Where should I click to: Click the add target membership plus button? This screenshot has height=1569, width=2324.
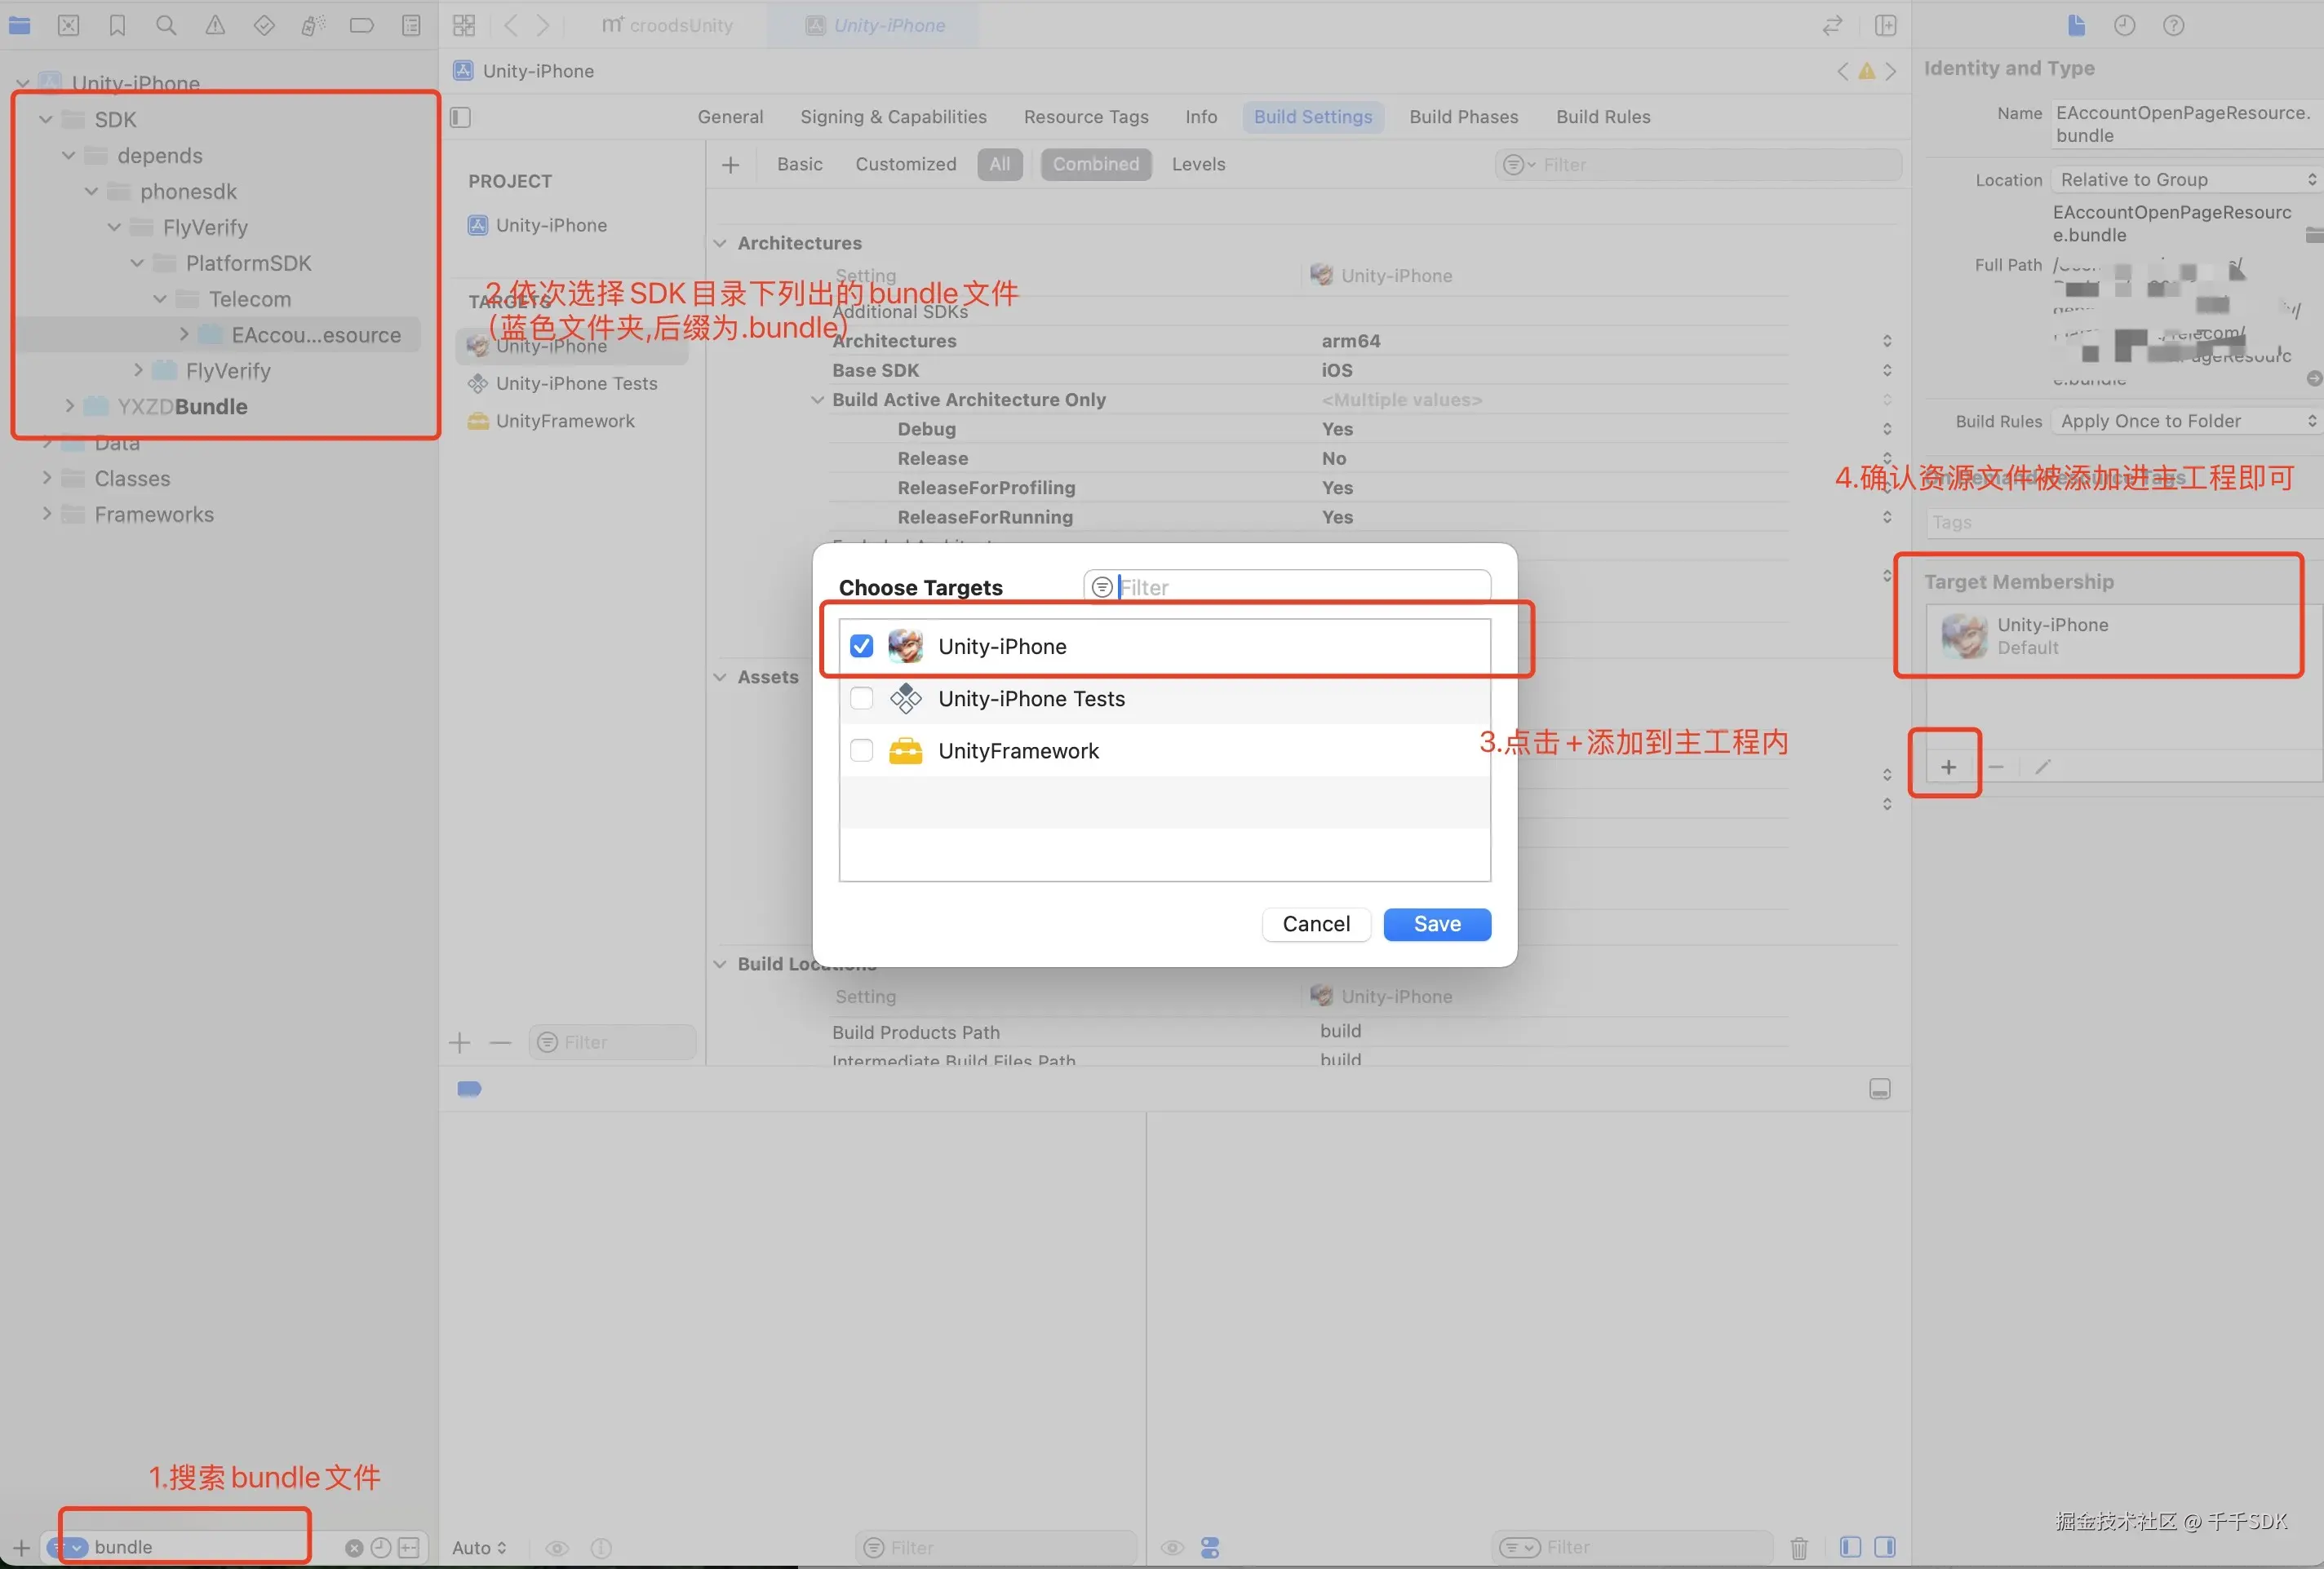pos(1947,767)
